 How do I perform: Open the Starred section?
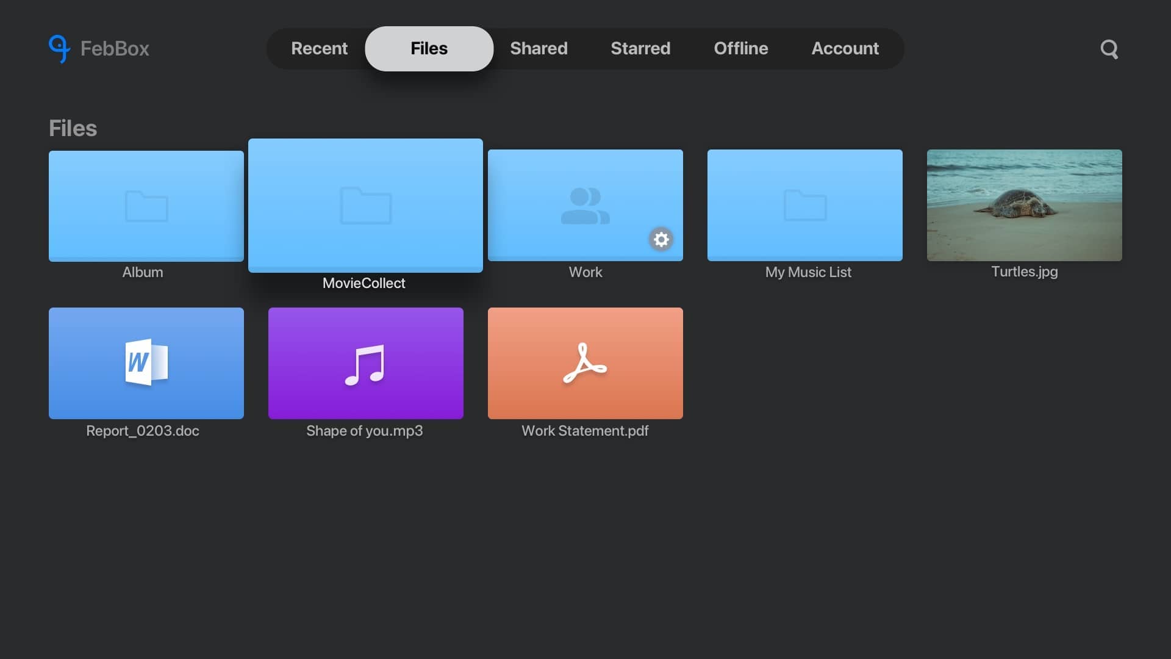click(x=640, y=49)
